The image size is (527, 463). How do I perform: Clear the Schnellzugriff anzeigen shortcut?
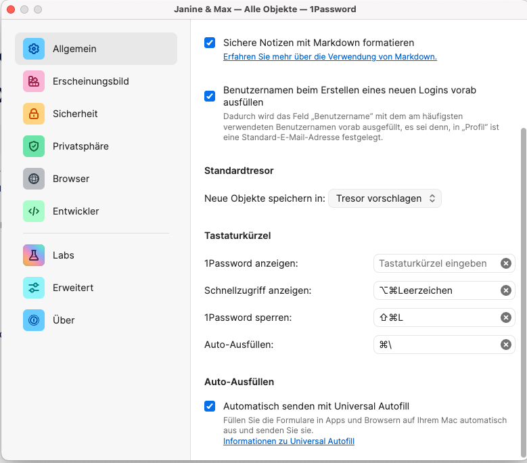click(505, 290)
